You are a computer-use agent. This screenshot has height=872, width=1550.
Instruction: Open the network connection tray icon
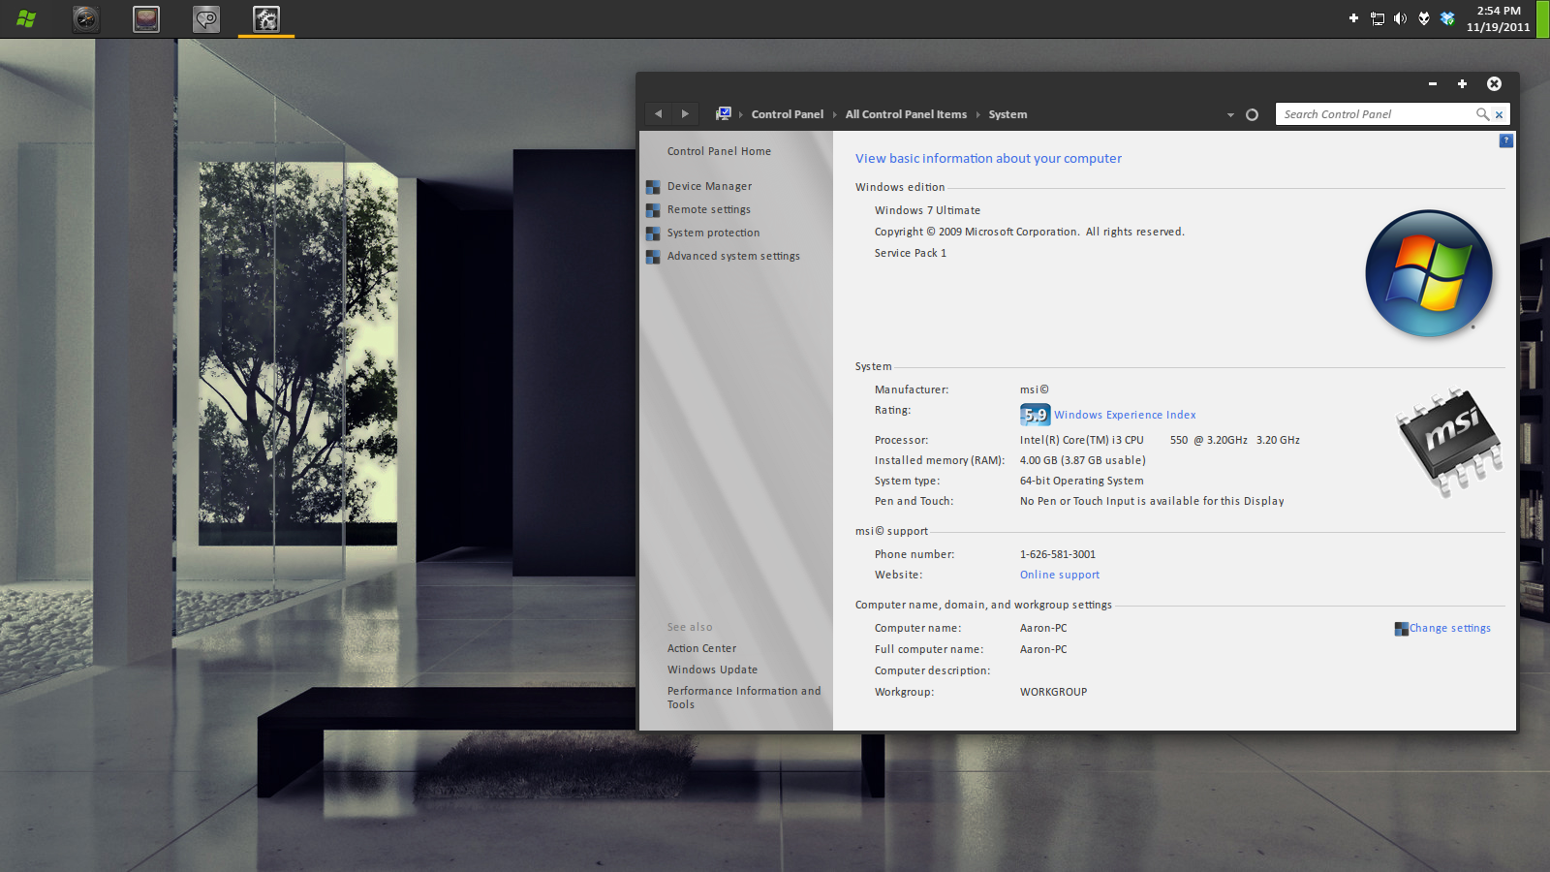point(1377,18)
